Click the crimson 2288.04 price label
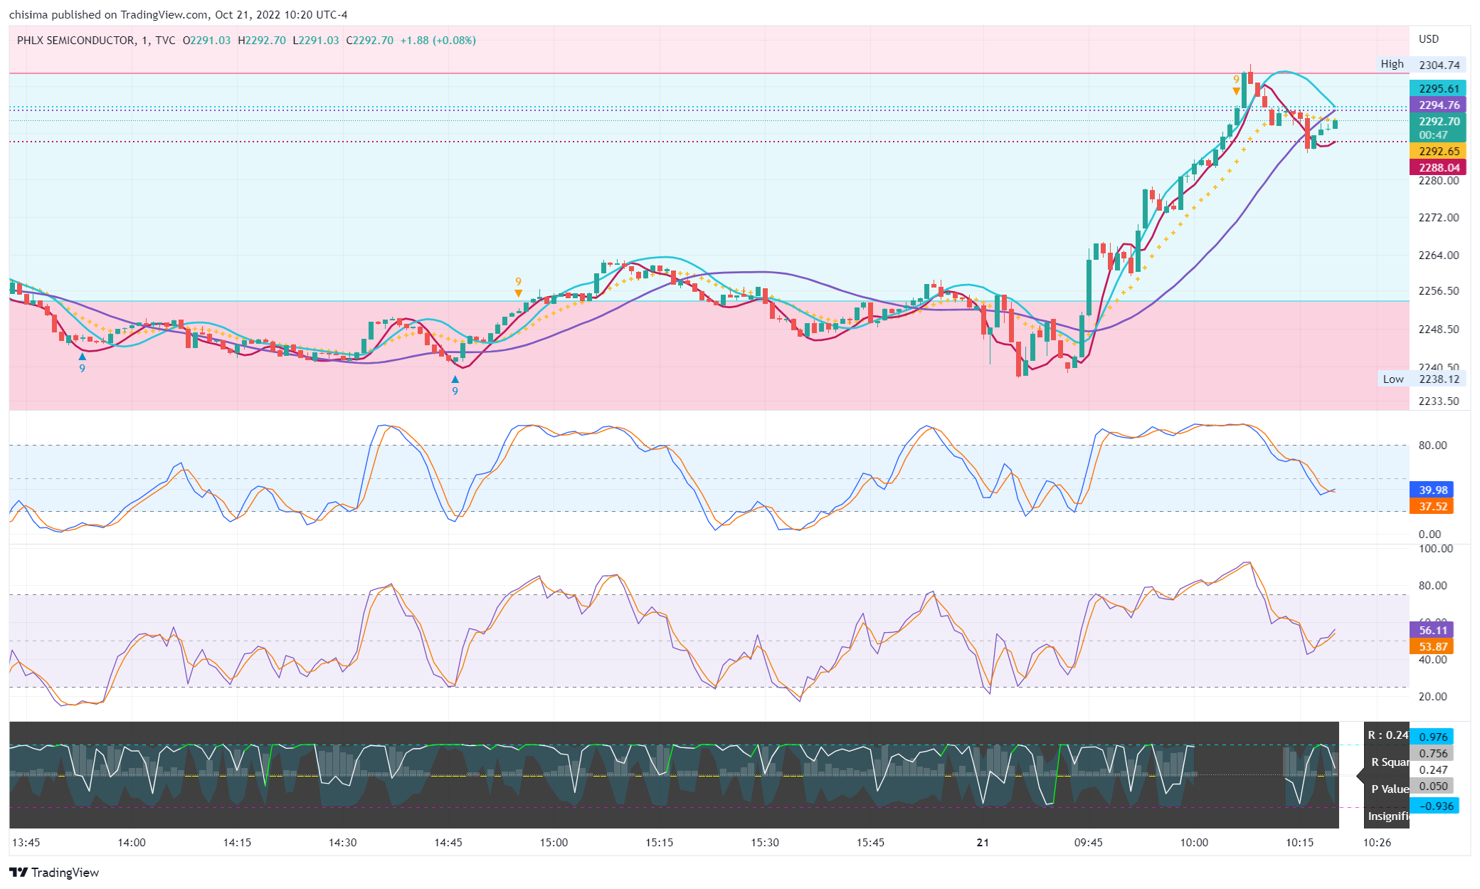The width and height of the screenshot is (1480, 889). point(1438,167)
